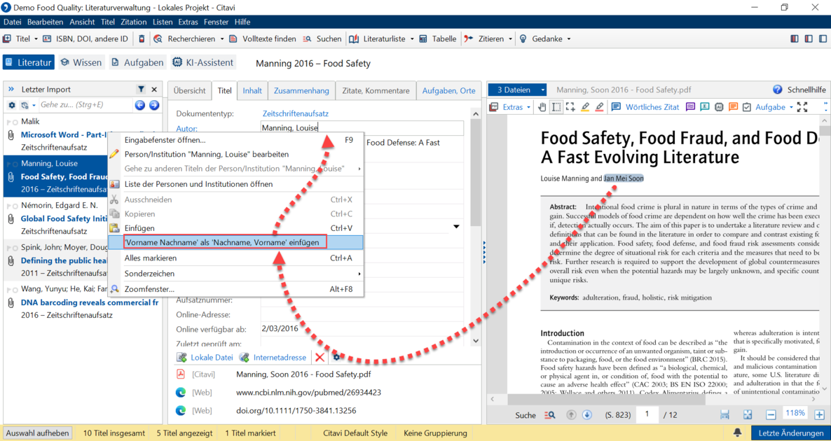
Task: Click the notification bell in status bar
Action: pos(737,433)
